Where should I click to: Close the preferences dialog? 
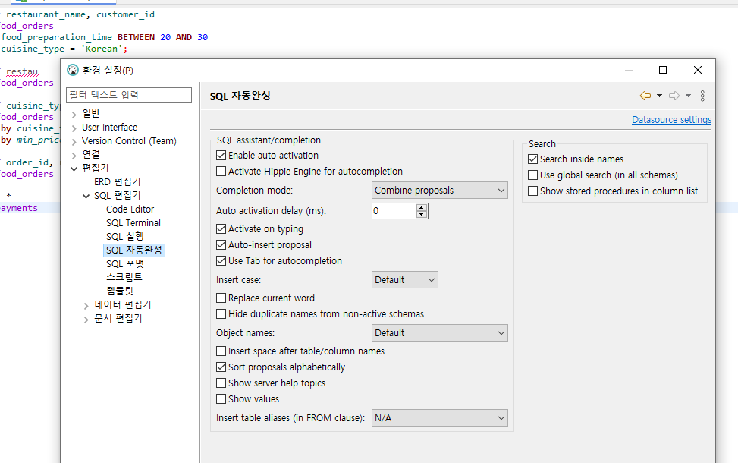point(698,70)
